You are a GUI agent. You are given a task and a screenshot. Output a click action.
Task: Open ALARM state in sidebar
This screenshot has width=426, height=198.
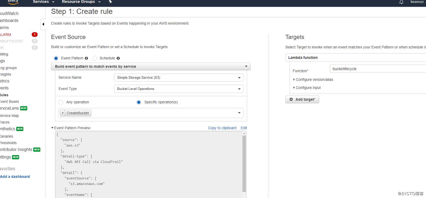[5, 35]
